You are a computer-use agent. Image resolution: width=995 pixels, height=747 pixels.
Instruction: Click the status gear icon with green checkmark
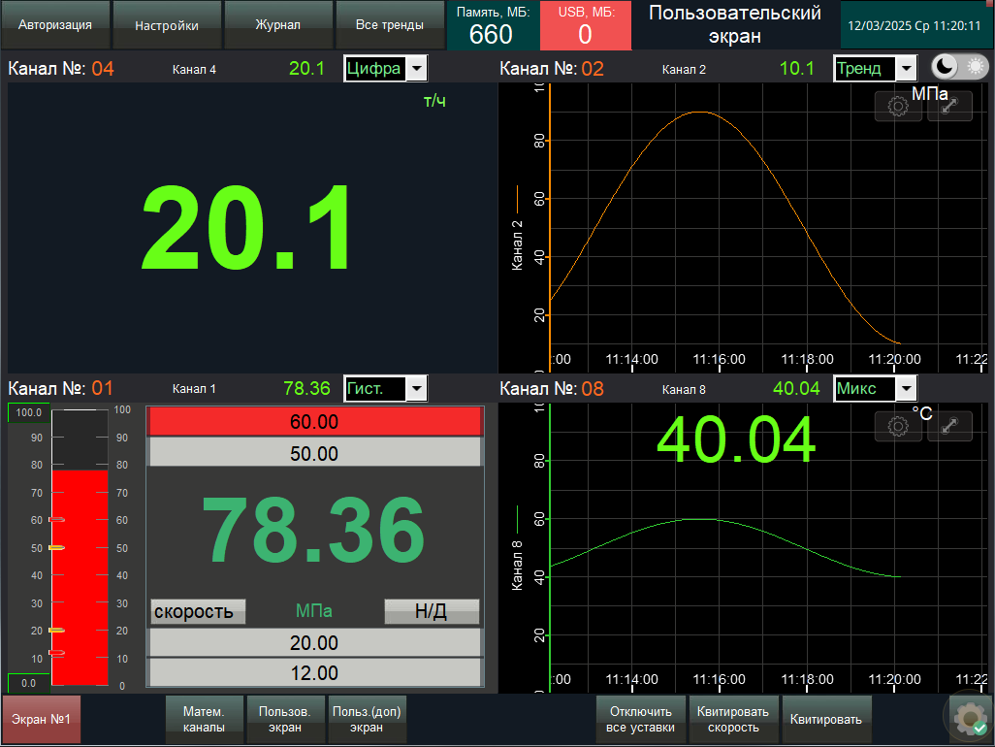[x=971, y=719]
